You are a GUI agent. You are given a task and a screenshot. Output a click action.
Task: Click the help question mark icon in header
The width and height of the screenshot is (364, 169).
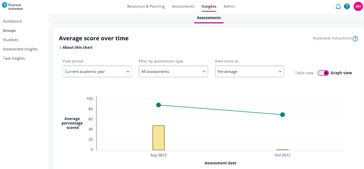tap(347, 7)
